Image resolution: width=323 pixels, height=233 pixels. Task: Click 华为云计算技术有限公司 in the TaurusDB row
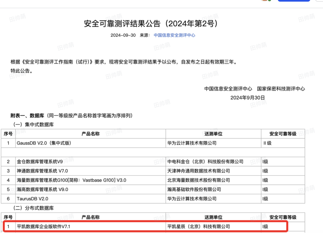point(192,199)
